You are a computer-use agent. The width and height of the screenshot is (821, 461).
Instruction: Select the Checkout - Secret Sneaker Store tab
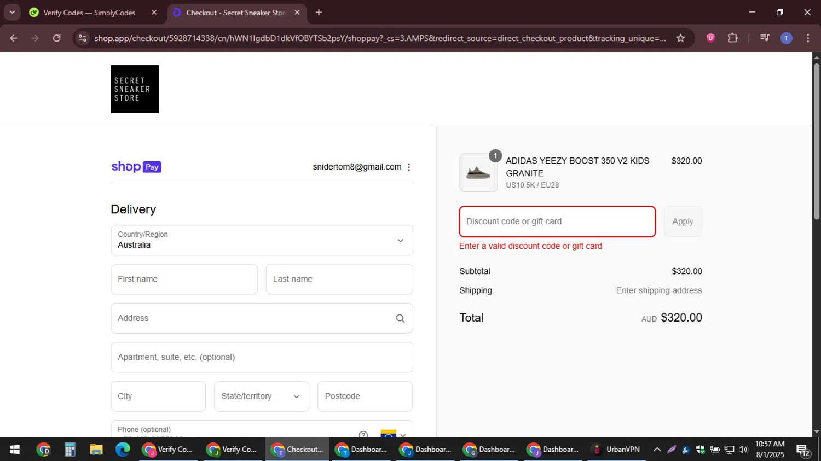236,13
